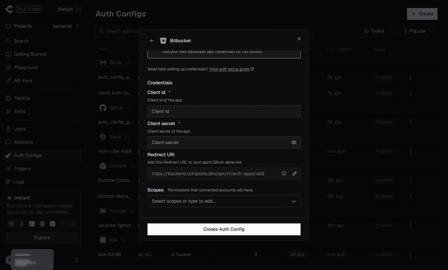Open the Switch platform selector

(68, 9)
